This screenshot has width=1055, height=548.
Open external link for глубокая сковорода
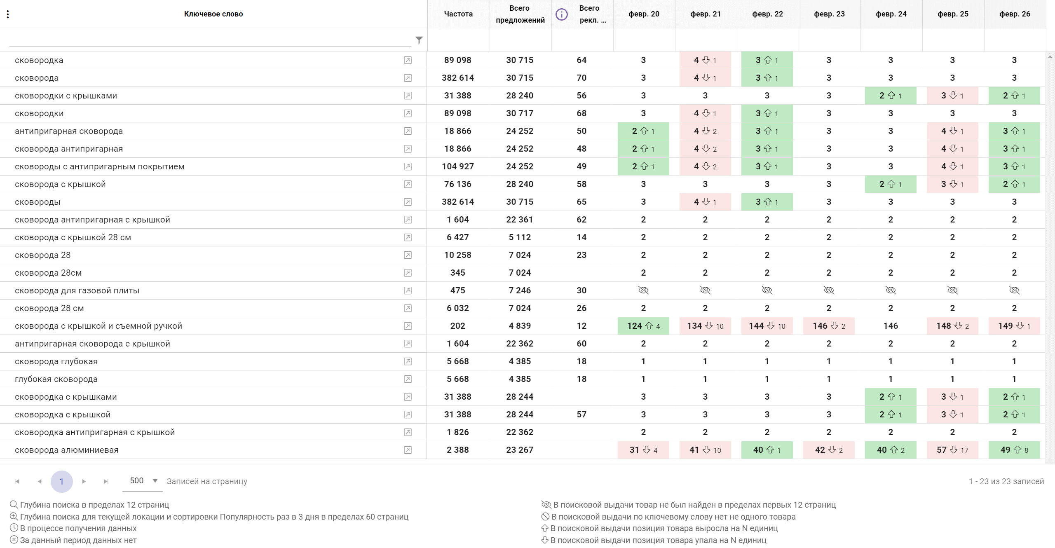pos(408,379)
